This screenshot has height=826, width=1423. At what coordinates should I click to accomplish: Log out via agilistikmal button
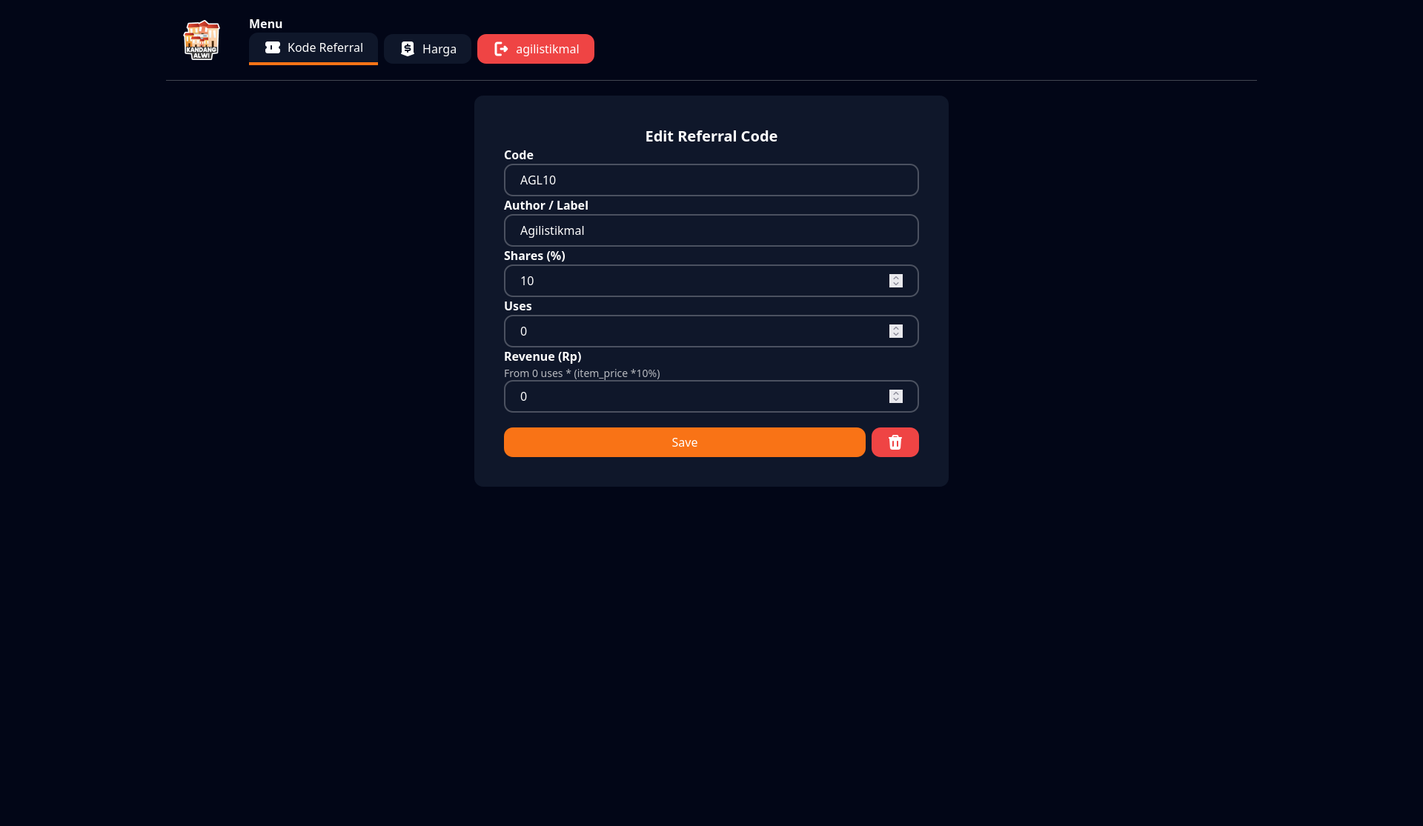pos(536,49)
